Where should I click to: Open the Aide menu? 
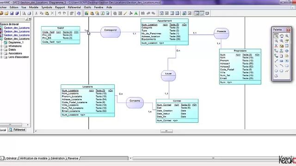click(109, 7)
